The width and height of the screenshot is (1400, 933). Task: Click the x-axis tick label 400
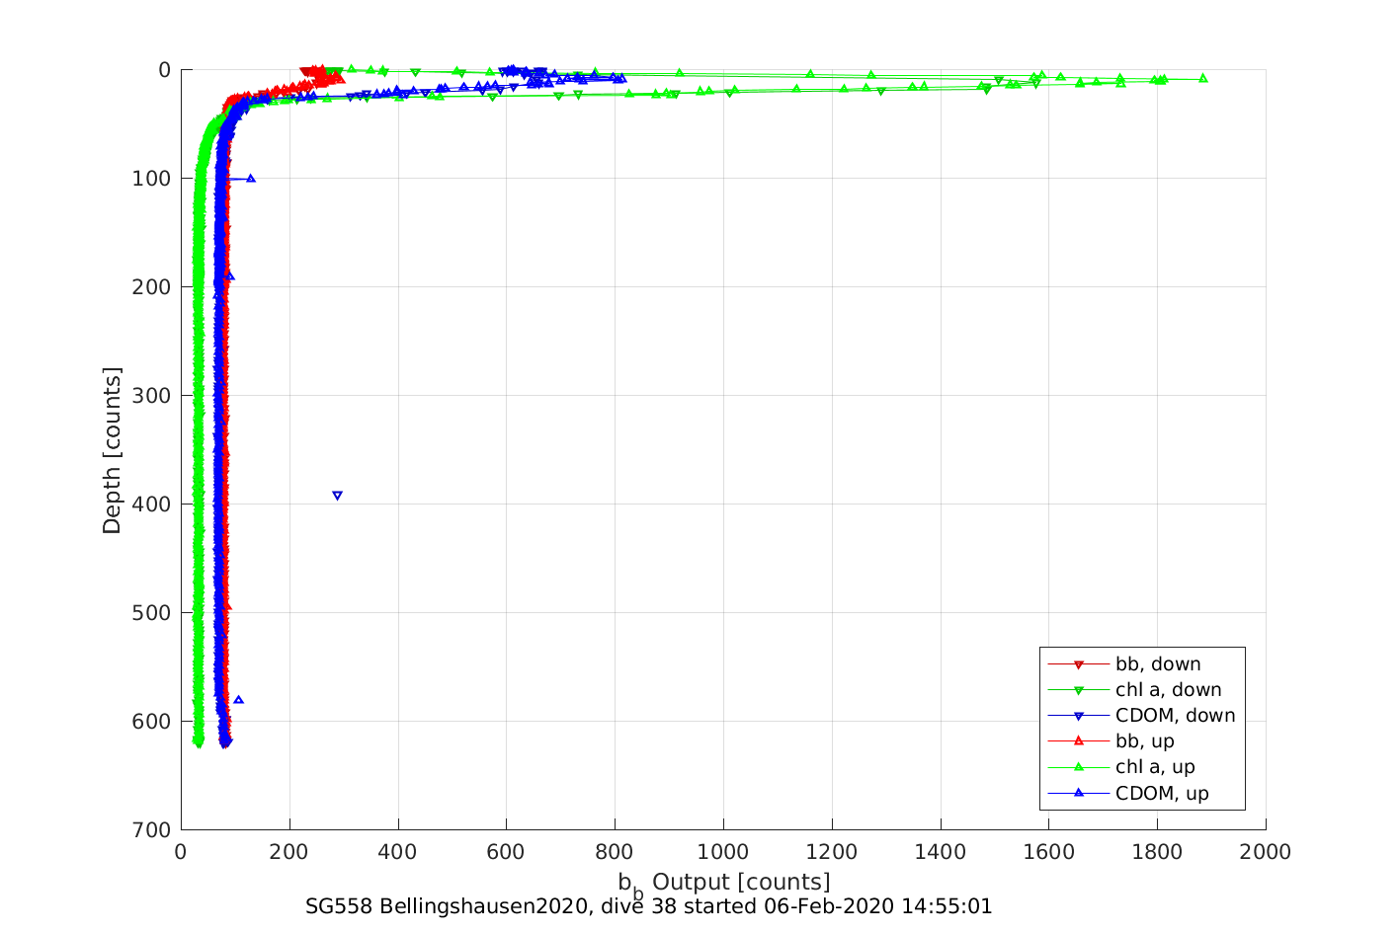398,852
